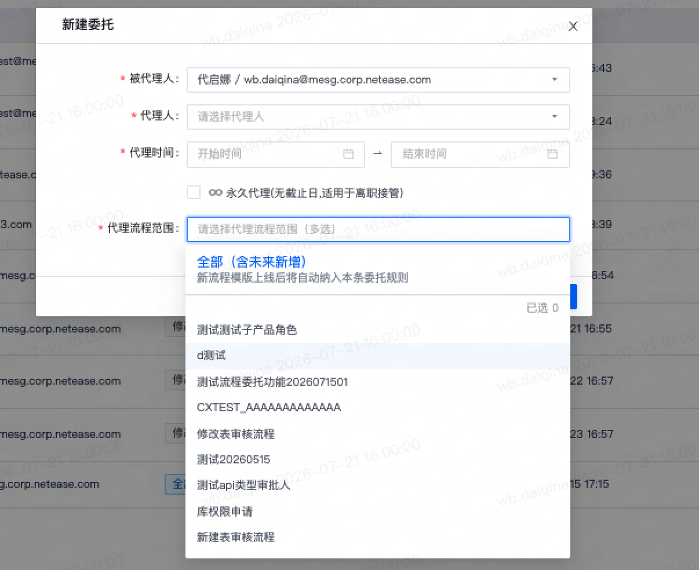Select 测试20260515 option
The height and width of the screenshot is (570, 699).
(x=377, y=459)
